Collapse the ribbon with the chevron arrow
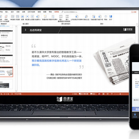Screen dimensions: 139x139 coord(137,24)
